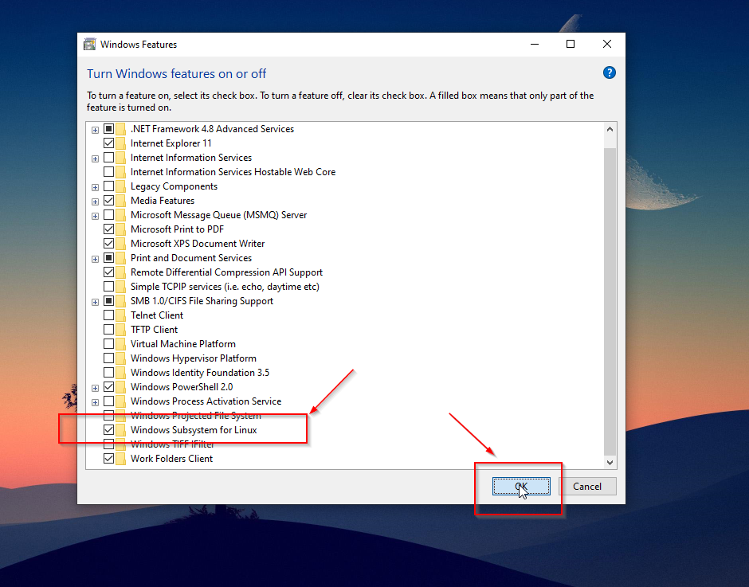Select the Microsoft XPS Document Writer label

[198, 244]
